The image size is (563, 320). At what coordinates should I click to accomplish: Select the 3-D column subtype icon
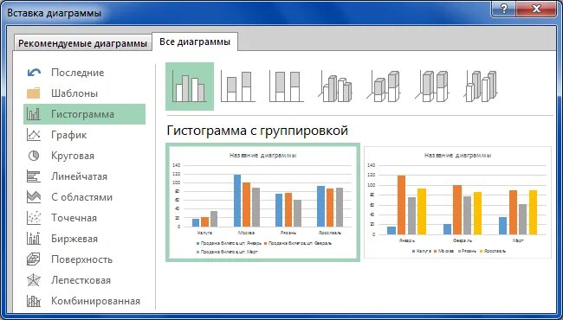pyautogui.click(x=480, y=86)
